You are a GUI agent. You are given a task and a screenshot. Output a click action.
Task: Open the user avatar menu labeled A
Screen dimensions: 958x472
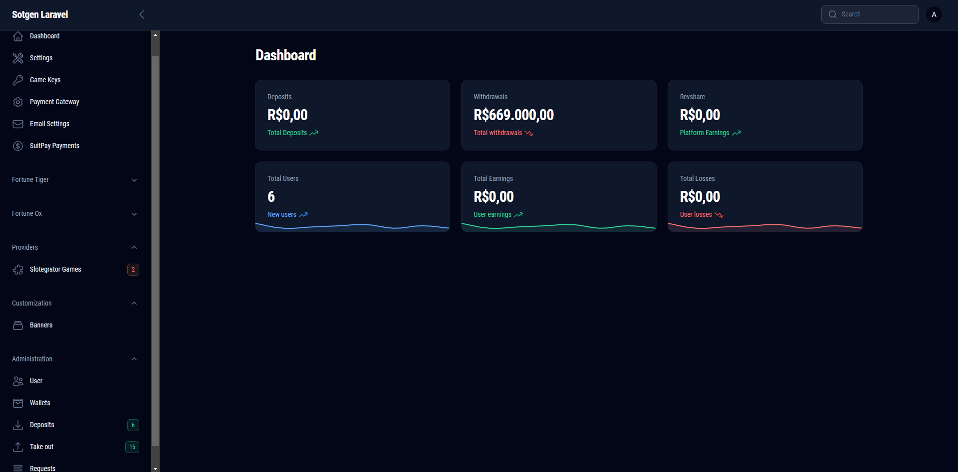click(x=934, y=14)
